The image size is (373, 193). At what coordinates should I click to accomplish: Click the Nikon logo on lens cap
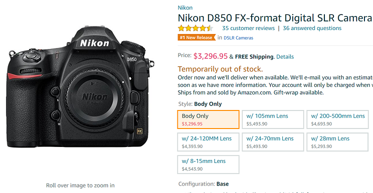94,96
